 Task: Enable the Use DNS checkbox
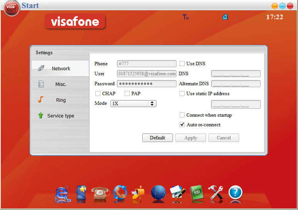pos(182,64)
